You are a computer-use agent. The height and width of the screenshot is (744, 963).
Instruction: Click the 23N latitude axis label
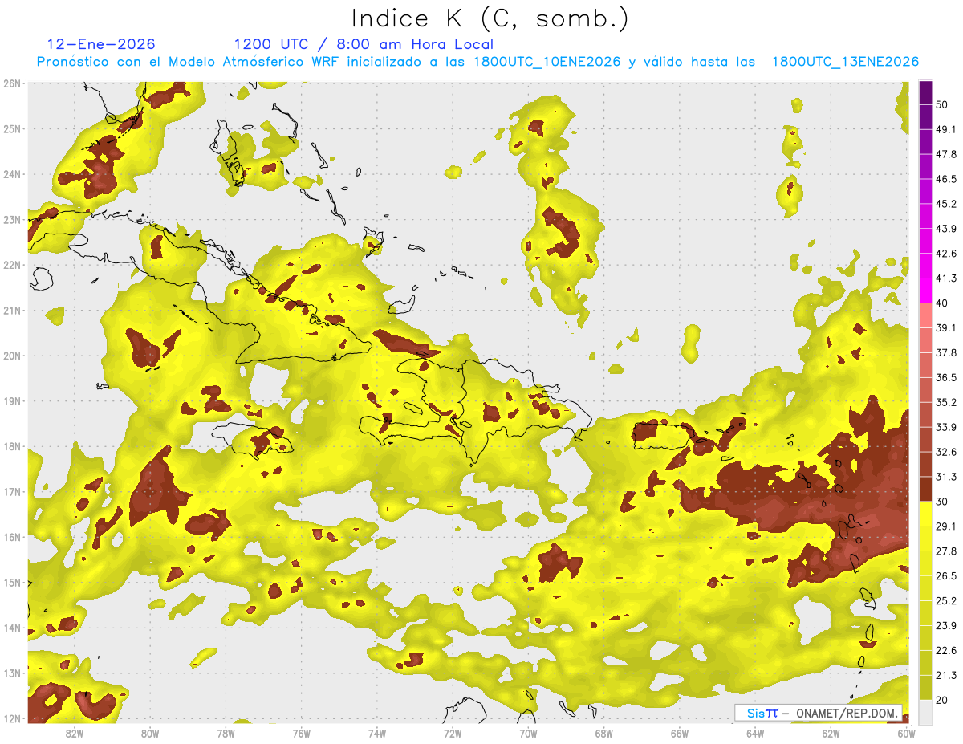click(x=12, y=219)
